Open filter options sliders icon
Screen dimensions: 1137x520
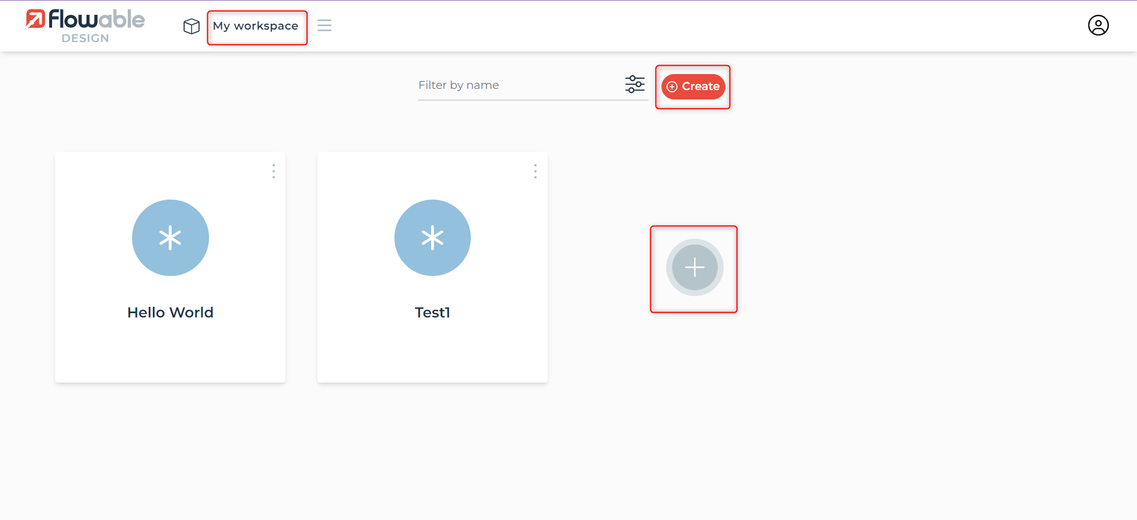[635, 84]
